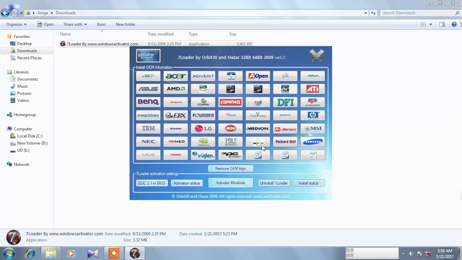
Task: Close the 7Loader dialog with X
Action: pyautogui.click(x=317, y=56)
